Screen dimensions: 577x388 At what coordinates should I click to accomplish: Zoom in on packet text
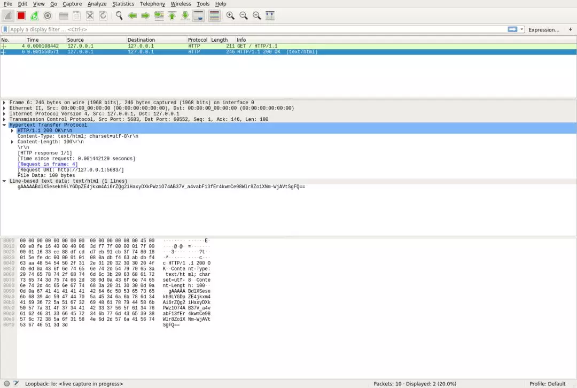pos(230,16)
